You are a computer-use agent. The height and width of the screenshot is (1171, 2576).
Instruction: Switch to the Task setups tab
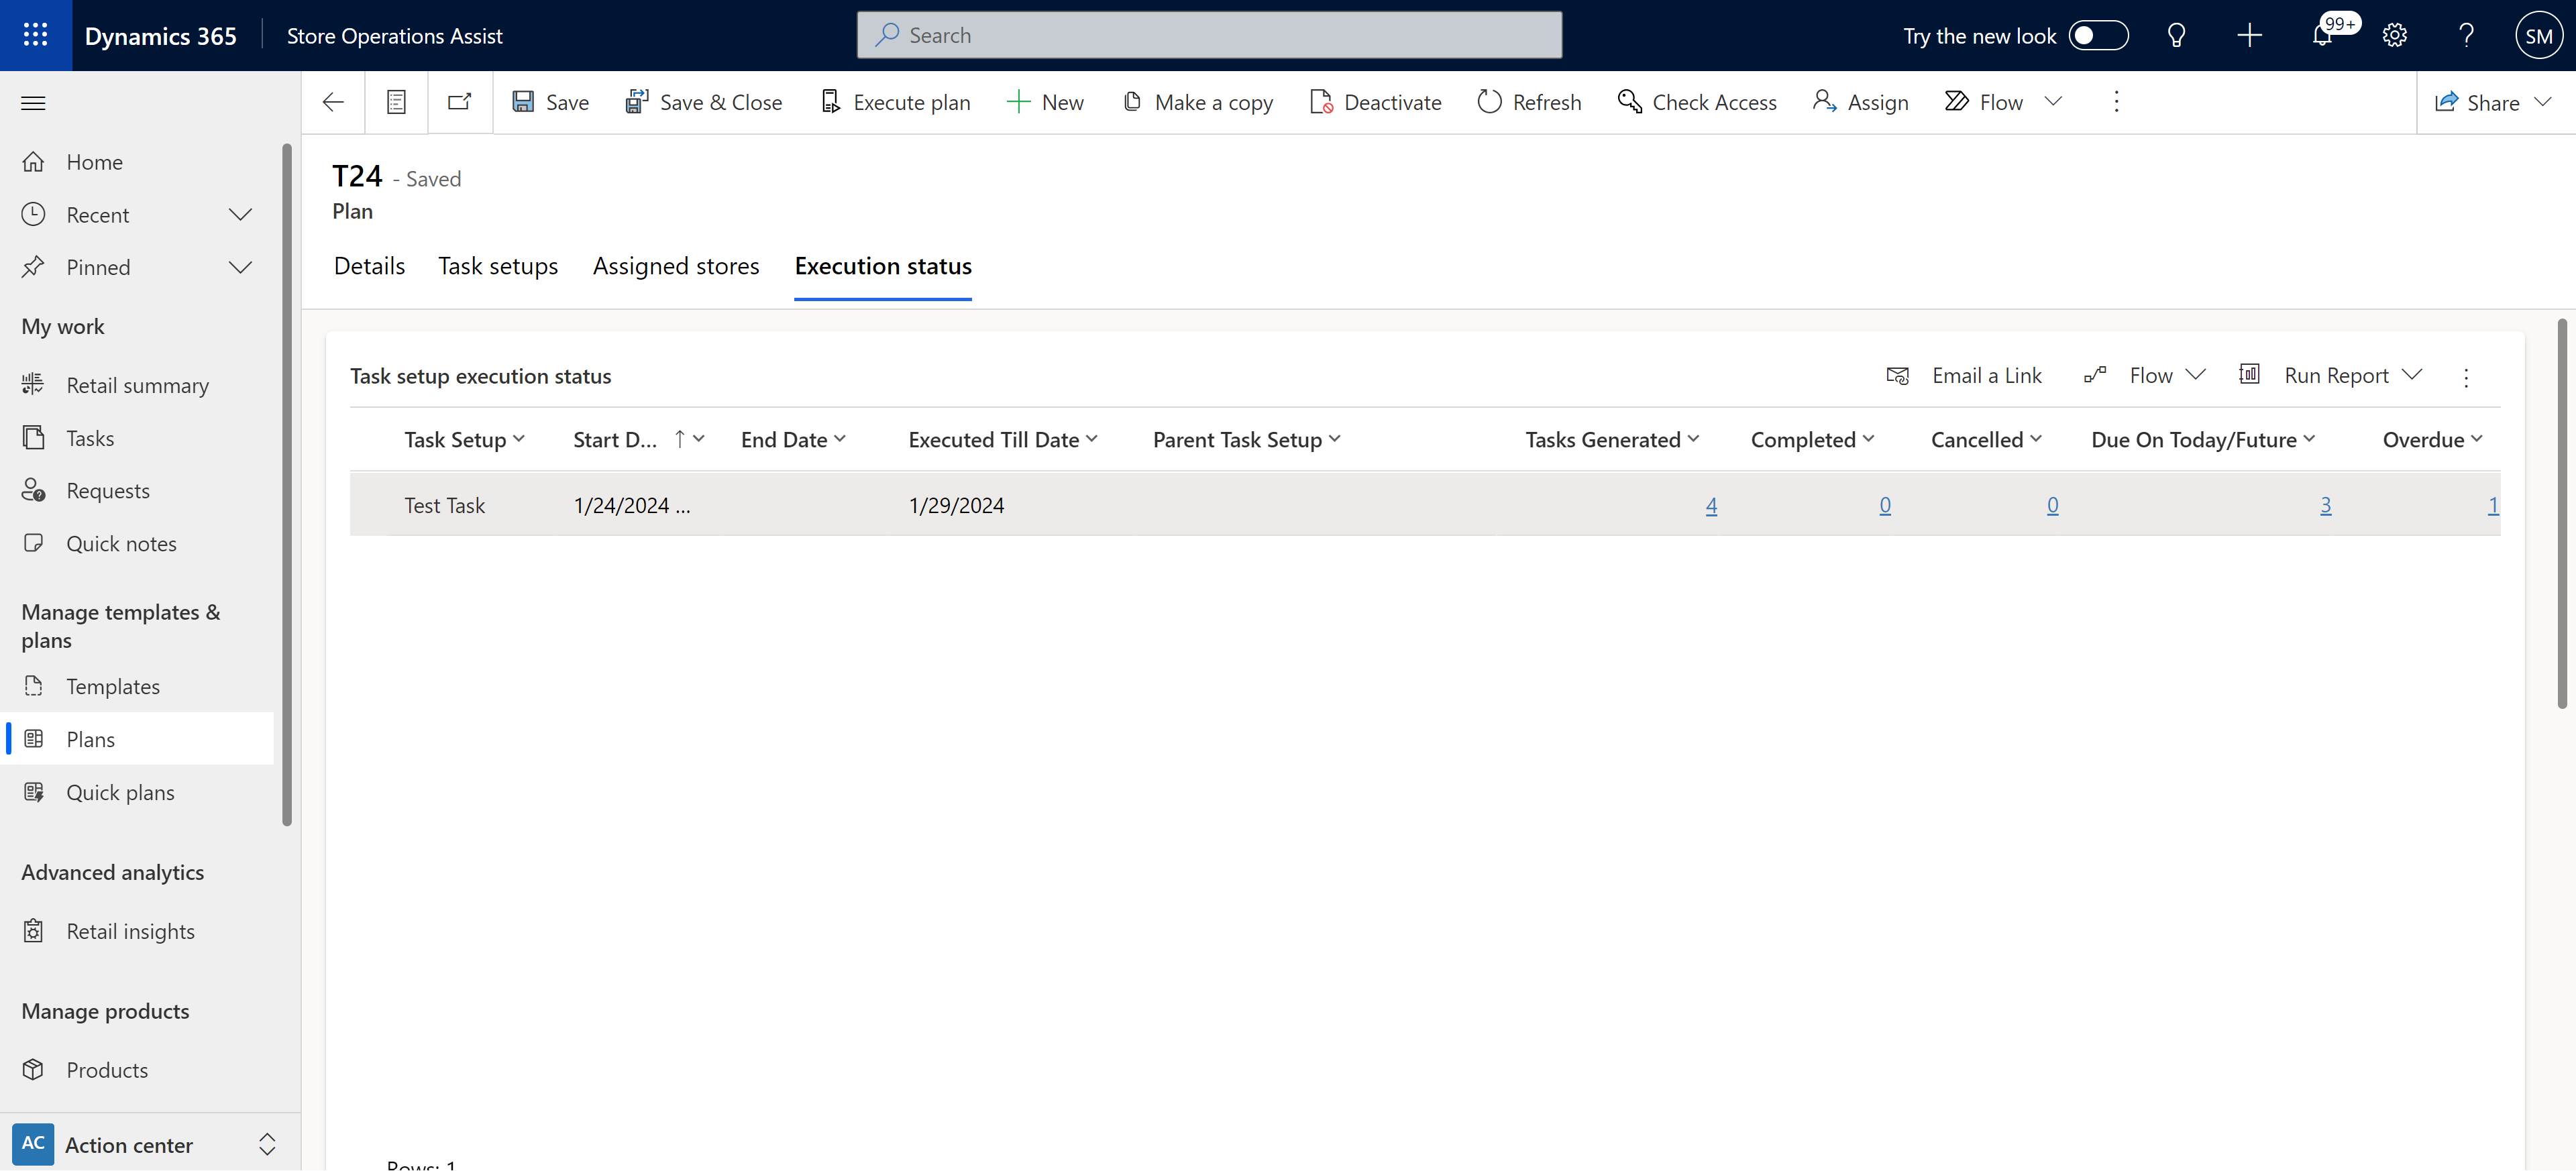point(498,264)
